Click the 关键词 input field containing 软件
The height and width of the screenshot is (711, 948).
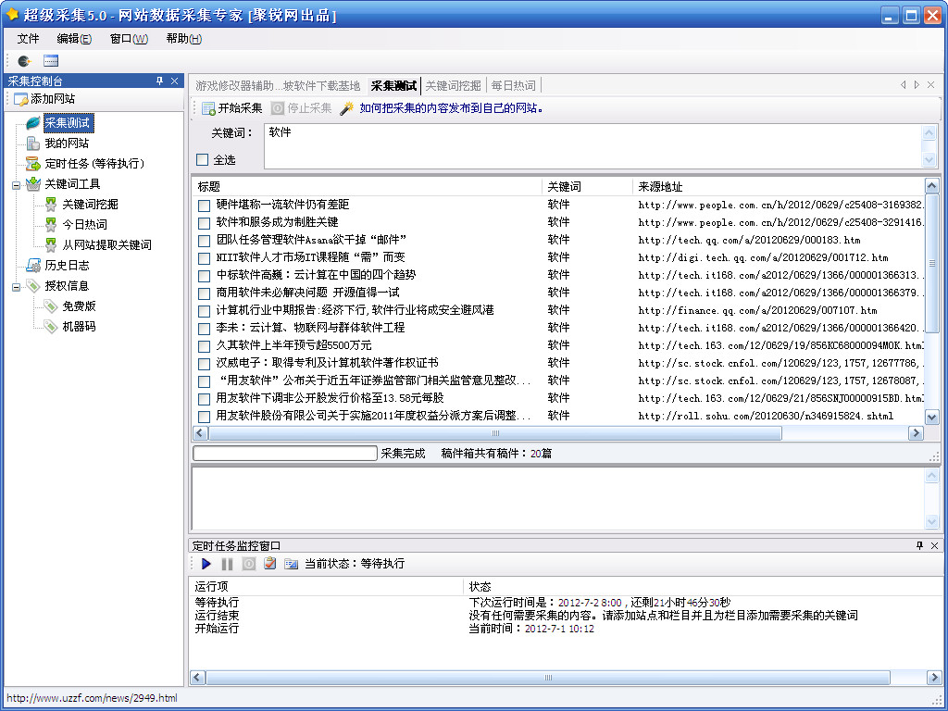(x=592, y=145)
